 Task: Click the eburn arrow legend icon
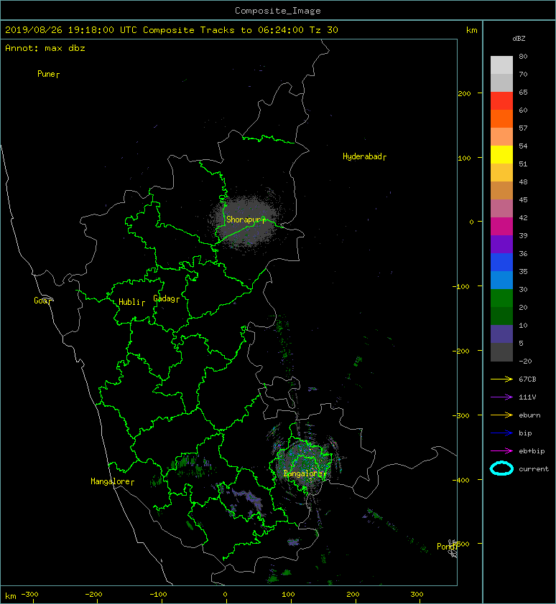pyautogui.click(x=501, y=415)
